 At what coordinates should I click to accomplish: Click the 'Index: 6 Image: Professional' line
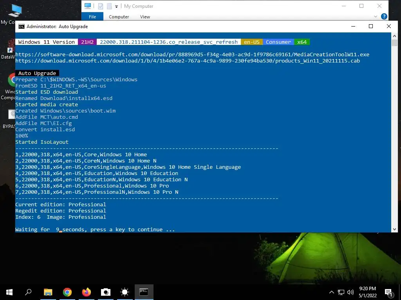tap(61, 217)
